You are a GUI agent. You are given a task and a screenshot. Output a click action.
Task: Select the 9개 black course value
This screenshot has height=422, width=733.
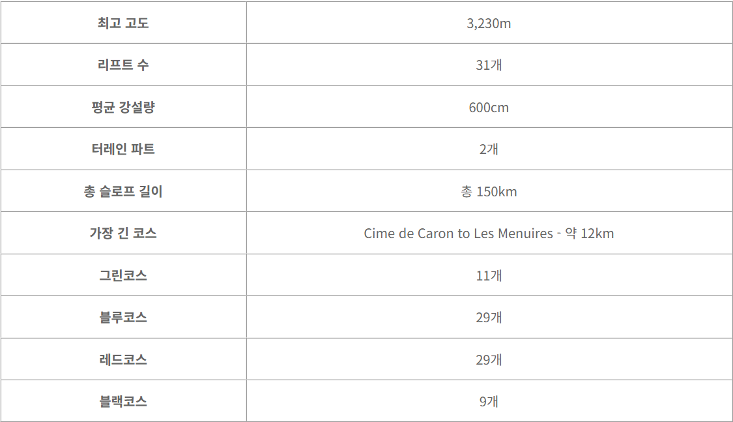click(x=489, y=401)
